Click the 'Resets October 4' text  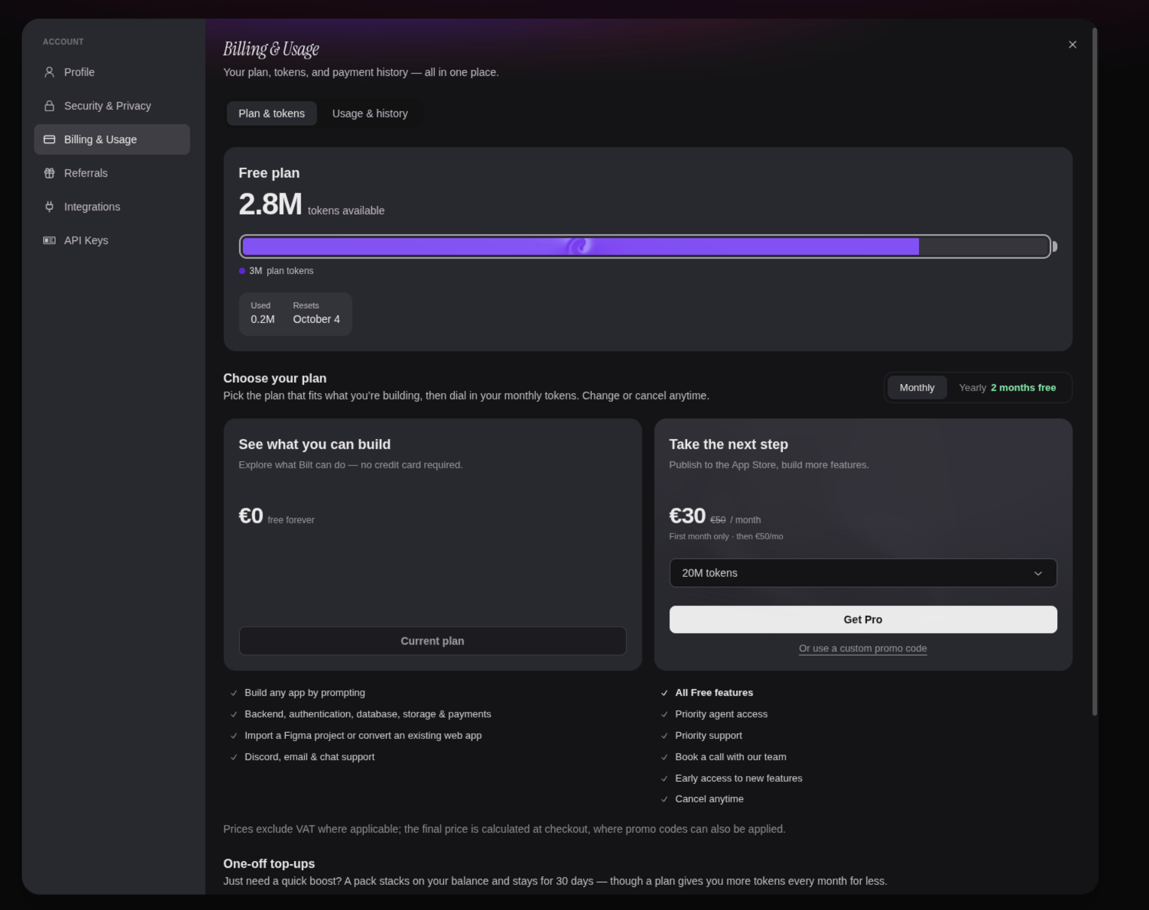[316, 313]
